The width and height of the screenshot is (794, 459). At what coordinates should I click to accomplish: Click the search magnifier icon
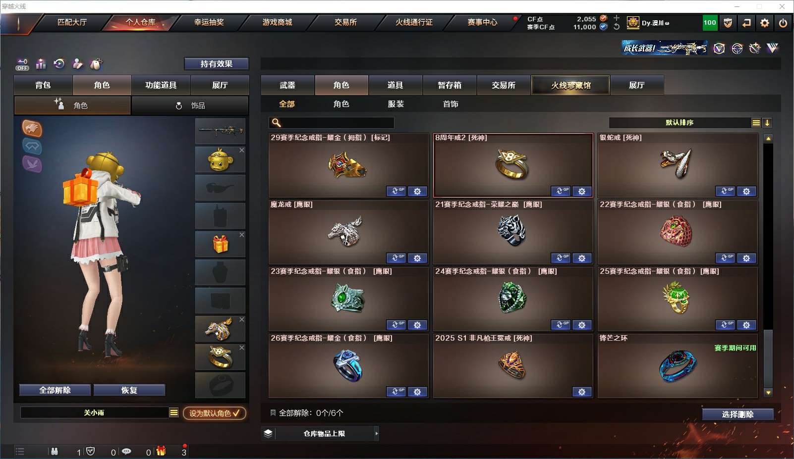(277, 123)
